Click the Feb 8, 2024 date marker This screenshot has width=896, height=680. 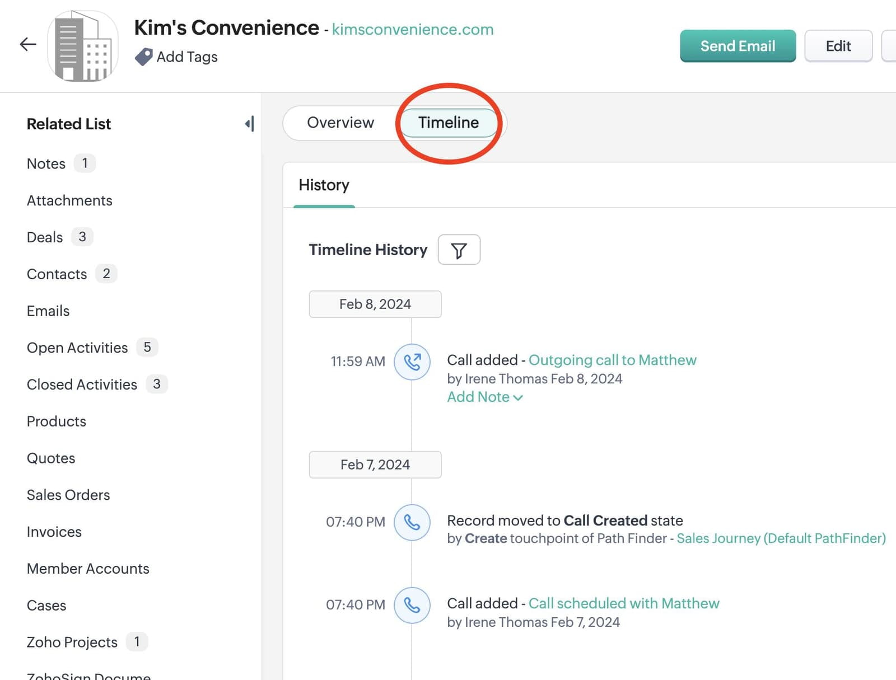(x=375, y=304)
